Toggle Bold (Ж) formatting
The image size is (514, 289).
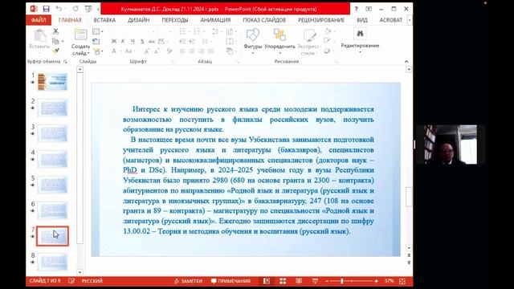[114, 41]
